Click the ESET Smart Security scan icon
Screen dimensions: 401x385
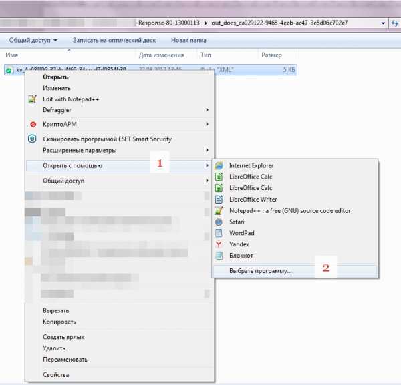coord(31,139)
